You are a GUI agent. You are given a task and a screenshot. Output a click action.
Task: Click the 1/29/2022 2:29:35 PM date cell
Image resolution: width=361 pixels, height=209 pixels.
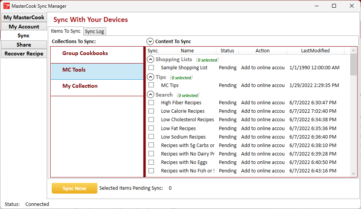[314, 85]
